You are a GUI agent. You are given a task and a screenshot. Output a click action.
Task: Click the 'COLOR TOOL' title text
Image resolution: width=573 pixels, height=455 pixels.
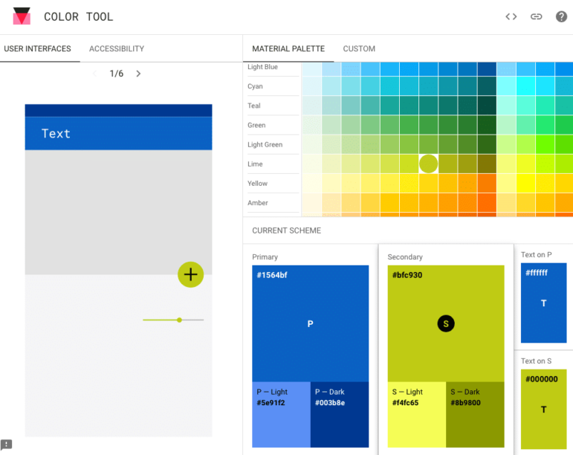point(79,17)
